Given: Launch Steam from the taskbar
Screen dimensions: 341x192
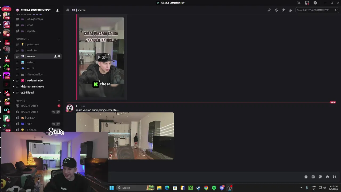Looking at the screenshot, I should click(x=198, y=188).
